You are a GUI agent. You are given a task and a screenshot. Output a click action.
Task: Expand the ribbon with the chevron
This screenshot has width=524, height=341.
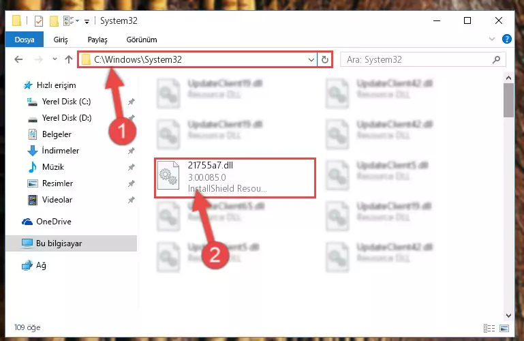[x=491, y=39]
